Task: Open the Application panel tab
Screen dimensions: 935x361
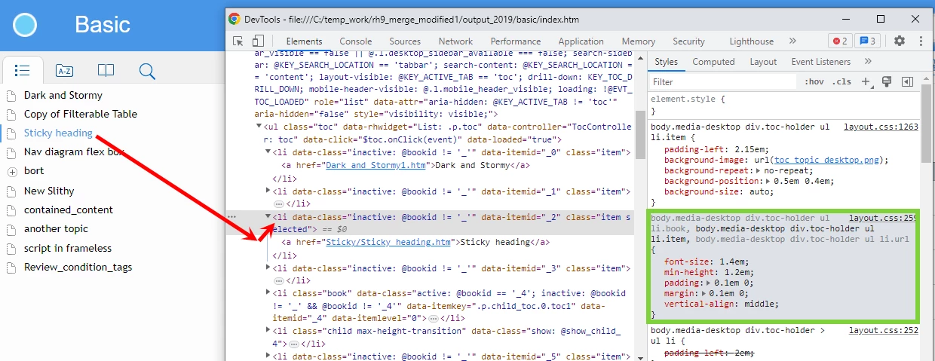Action: point(581,41)
